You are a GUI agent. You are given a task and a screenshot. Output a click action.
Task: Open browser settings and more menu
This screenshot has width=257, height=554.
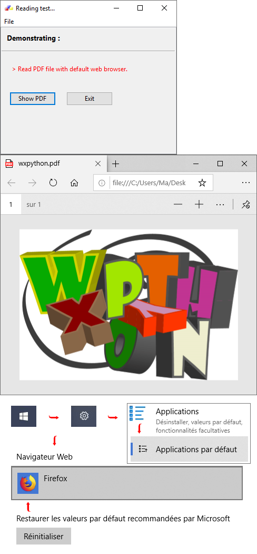click(246, 183)
